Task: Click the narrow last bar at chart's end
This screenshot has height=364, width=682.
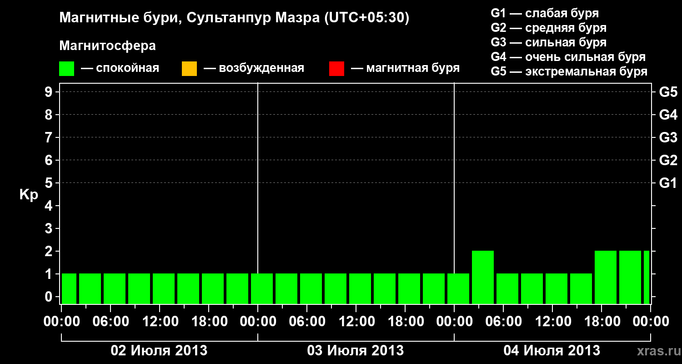Action: (647, 277)
